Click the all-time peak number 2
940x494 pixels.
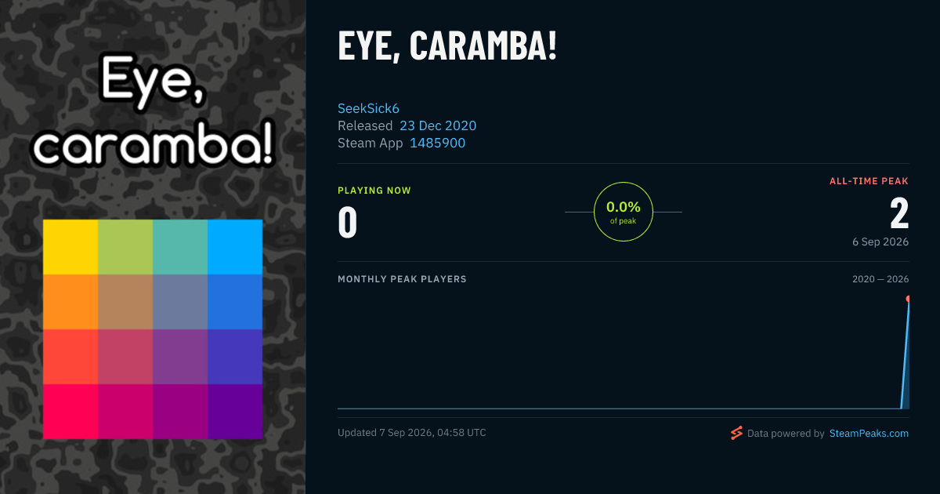(x=899, y=212)
